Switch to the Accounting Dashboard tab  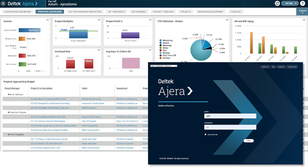pos(18,12)
